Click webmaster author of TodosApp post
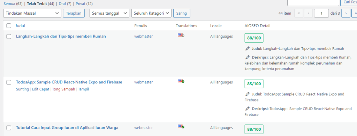 click(143, 82)
